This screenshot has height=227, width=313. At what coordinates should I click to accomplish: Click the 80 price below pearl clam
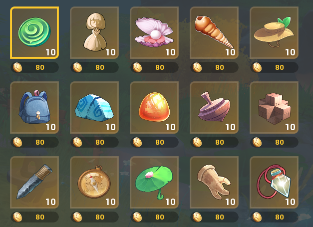coord(160,67)
